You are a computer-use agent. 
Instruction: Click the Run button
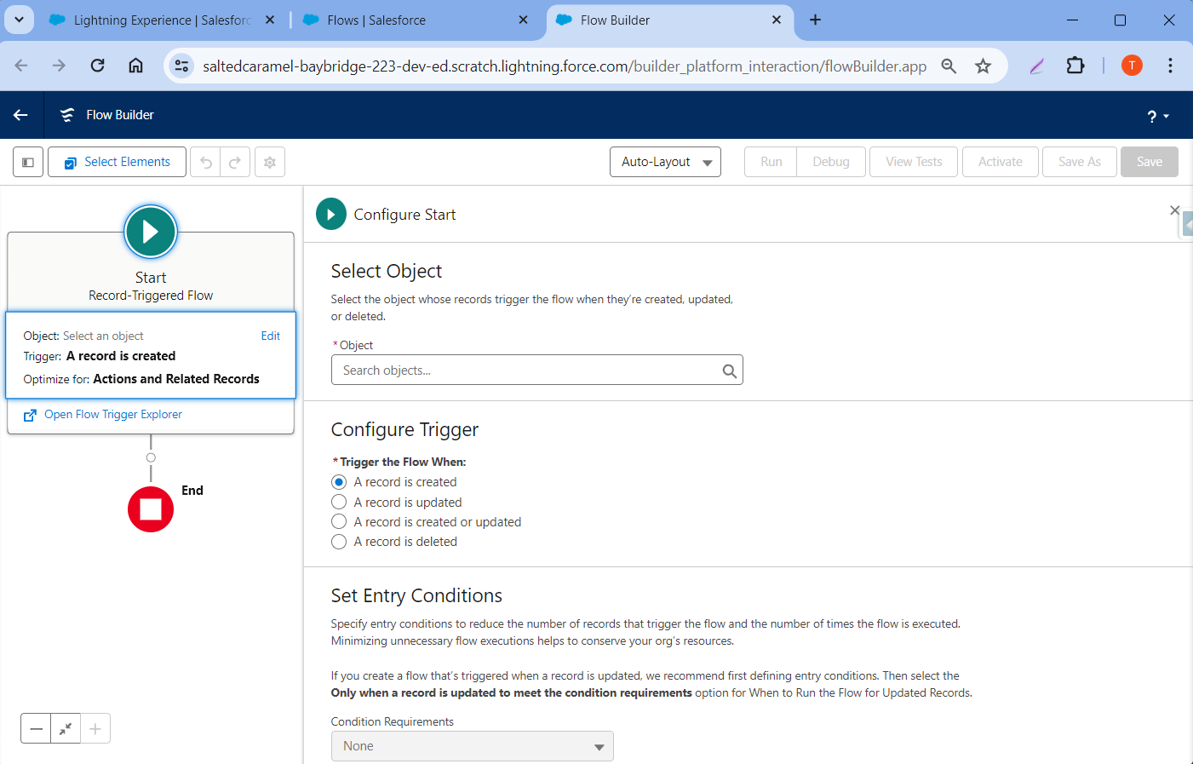coord(771,162)
